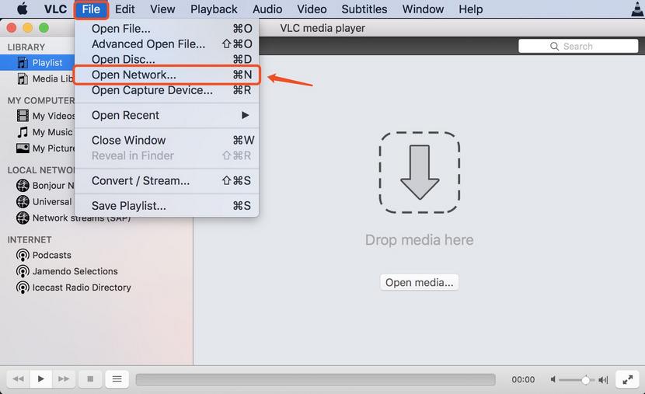Click the green zoom window button
Screen dimensions: 645x394
44,28
